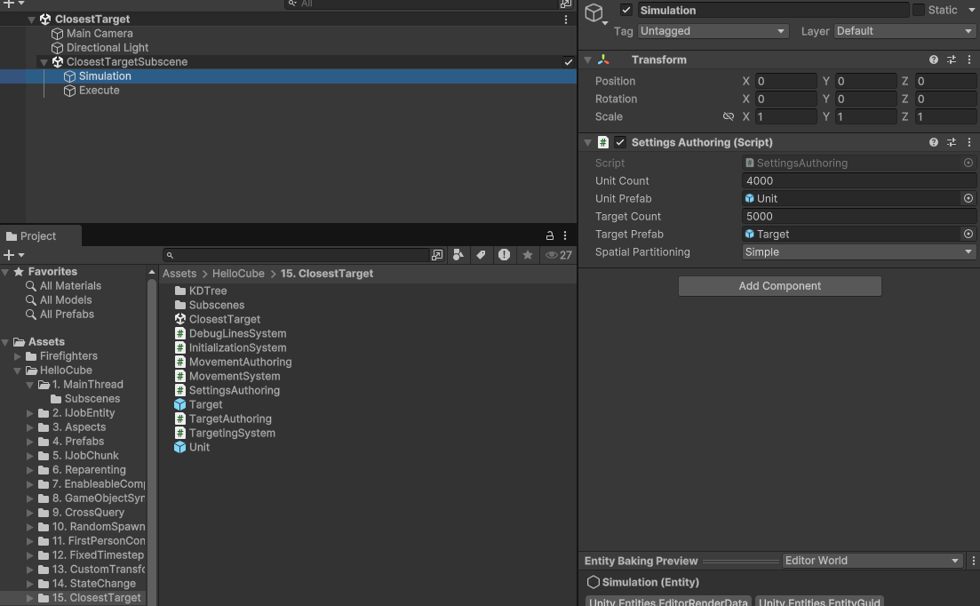This screenshot has width=980, height=606.
Task: Show favorites with the star icon
Action: [x=528, y=255]
